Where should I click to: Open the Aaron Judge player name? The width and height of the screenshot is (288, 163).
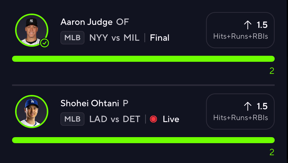[x=87, y=22]
